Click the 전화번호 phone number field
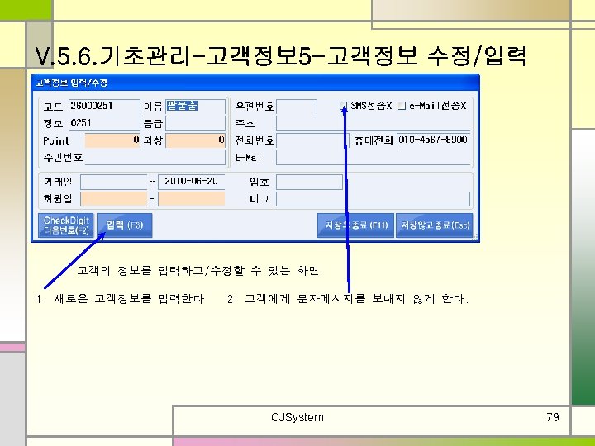The height and width of the screenshot is (446, 595). tap(312, 140)
